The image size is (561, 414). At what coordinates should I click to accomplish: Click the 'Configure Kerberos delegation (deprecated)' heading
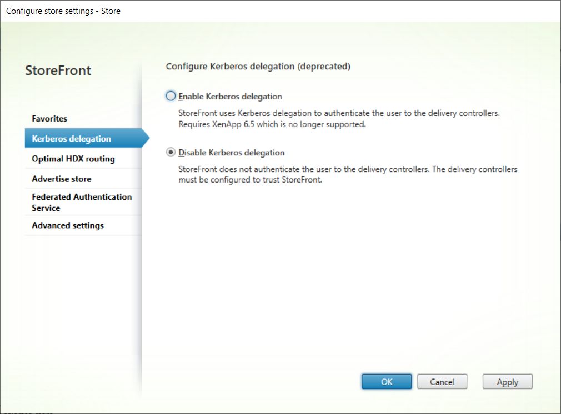coord(258,67)
